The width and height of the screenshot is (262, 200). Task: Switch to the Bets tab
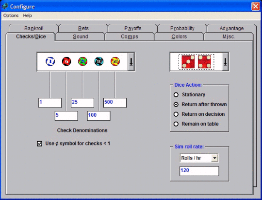tap(83, 28)
